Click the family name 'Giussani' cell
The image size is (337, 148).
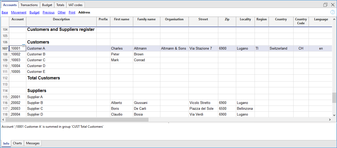[x=147, y=103]
